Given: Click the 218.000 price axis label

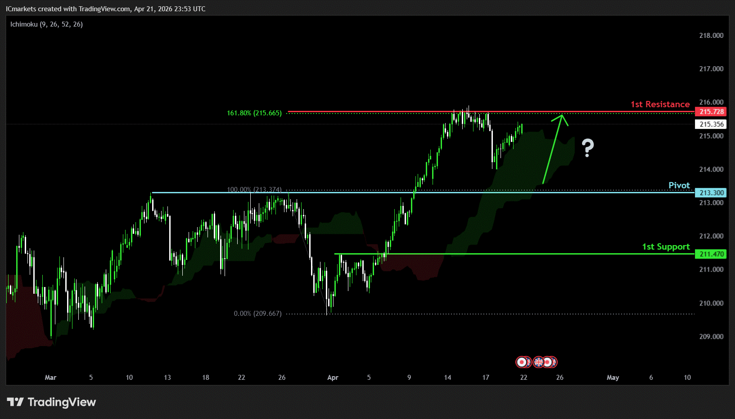Looking at the screenshot, I should click(711, 36).
